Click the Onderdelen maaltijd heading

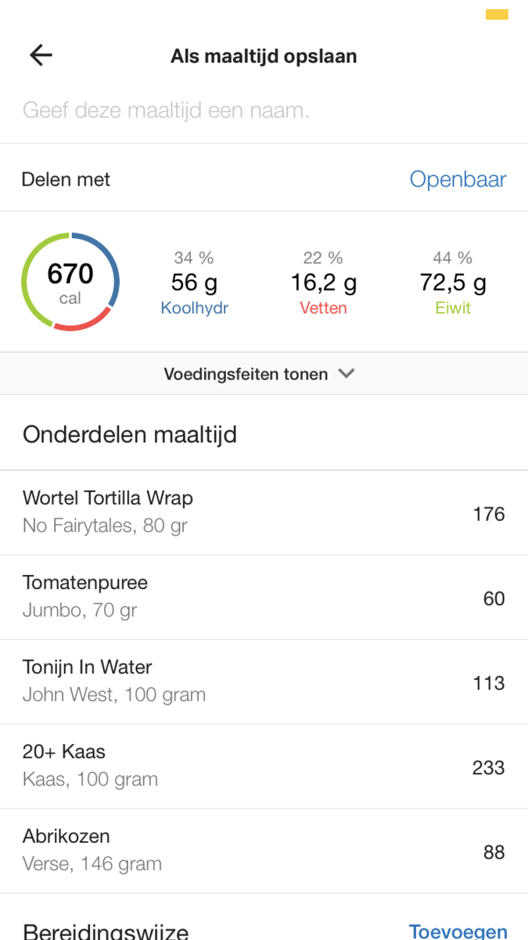[130, 435]
